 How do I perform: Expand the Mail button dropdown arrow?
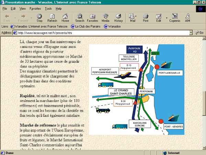tap(137, 16)
